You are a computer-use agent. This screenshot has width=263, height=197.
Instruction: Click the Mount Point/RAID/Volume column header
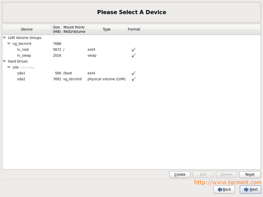tap(74, 29)
